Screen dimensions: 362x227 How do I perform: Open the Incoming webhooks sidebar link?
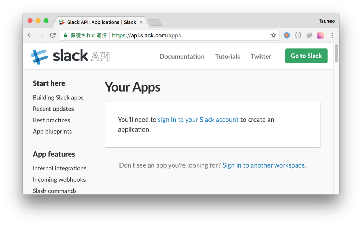59,180
